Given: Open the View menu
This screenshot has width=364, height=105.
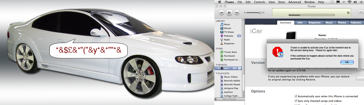Looking at the screenshot, I should [x=272, y=2].
